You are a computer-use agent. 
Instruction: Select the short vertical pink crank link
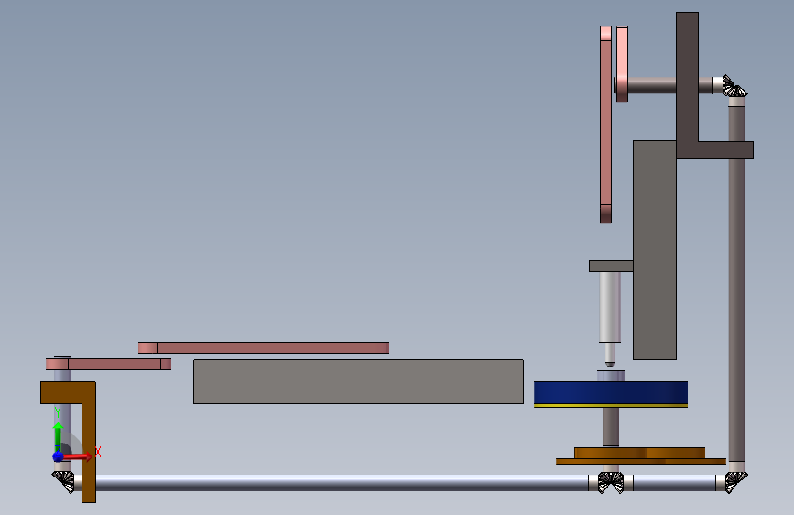[x=623, y=64]
